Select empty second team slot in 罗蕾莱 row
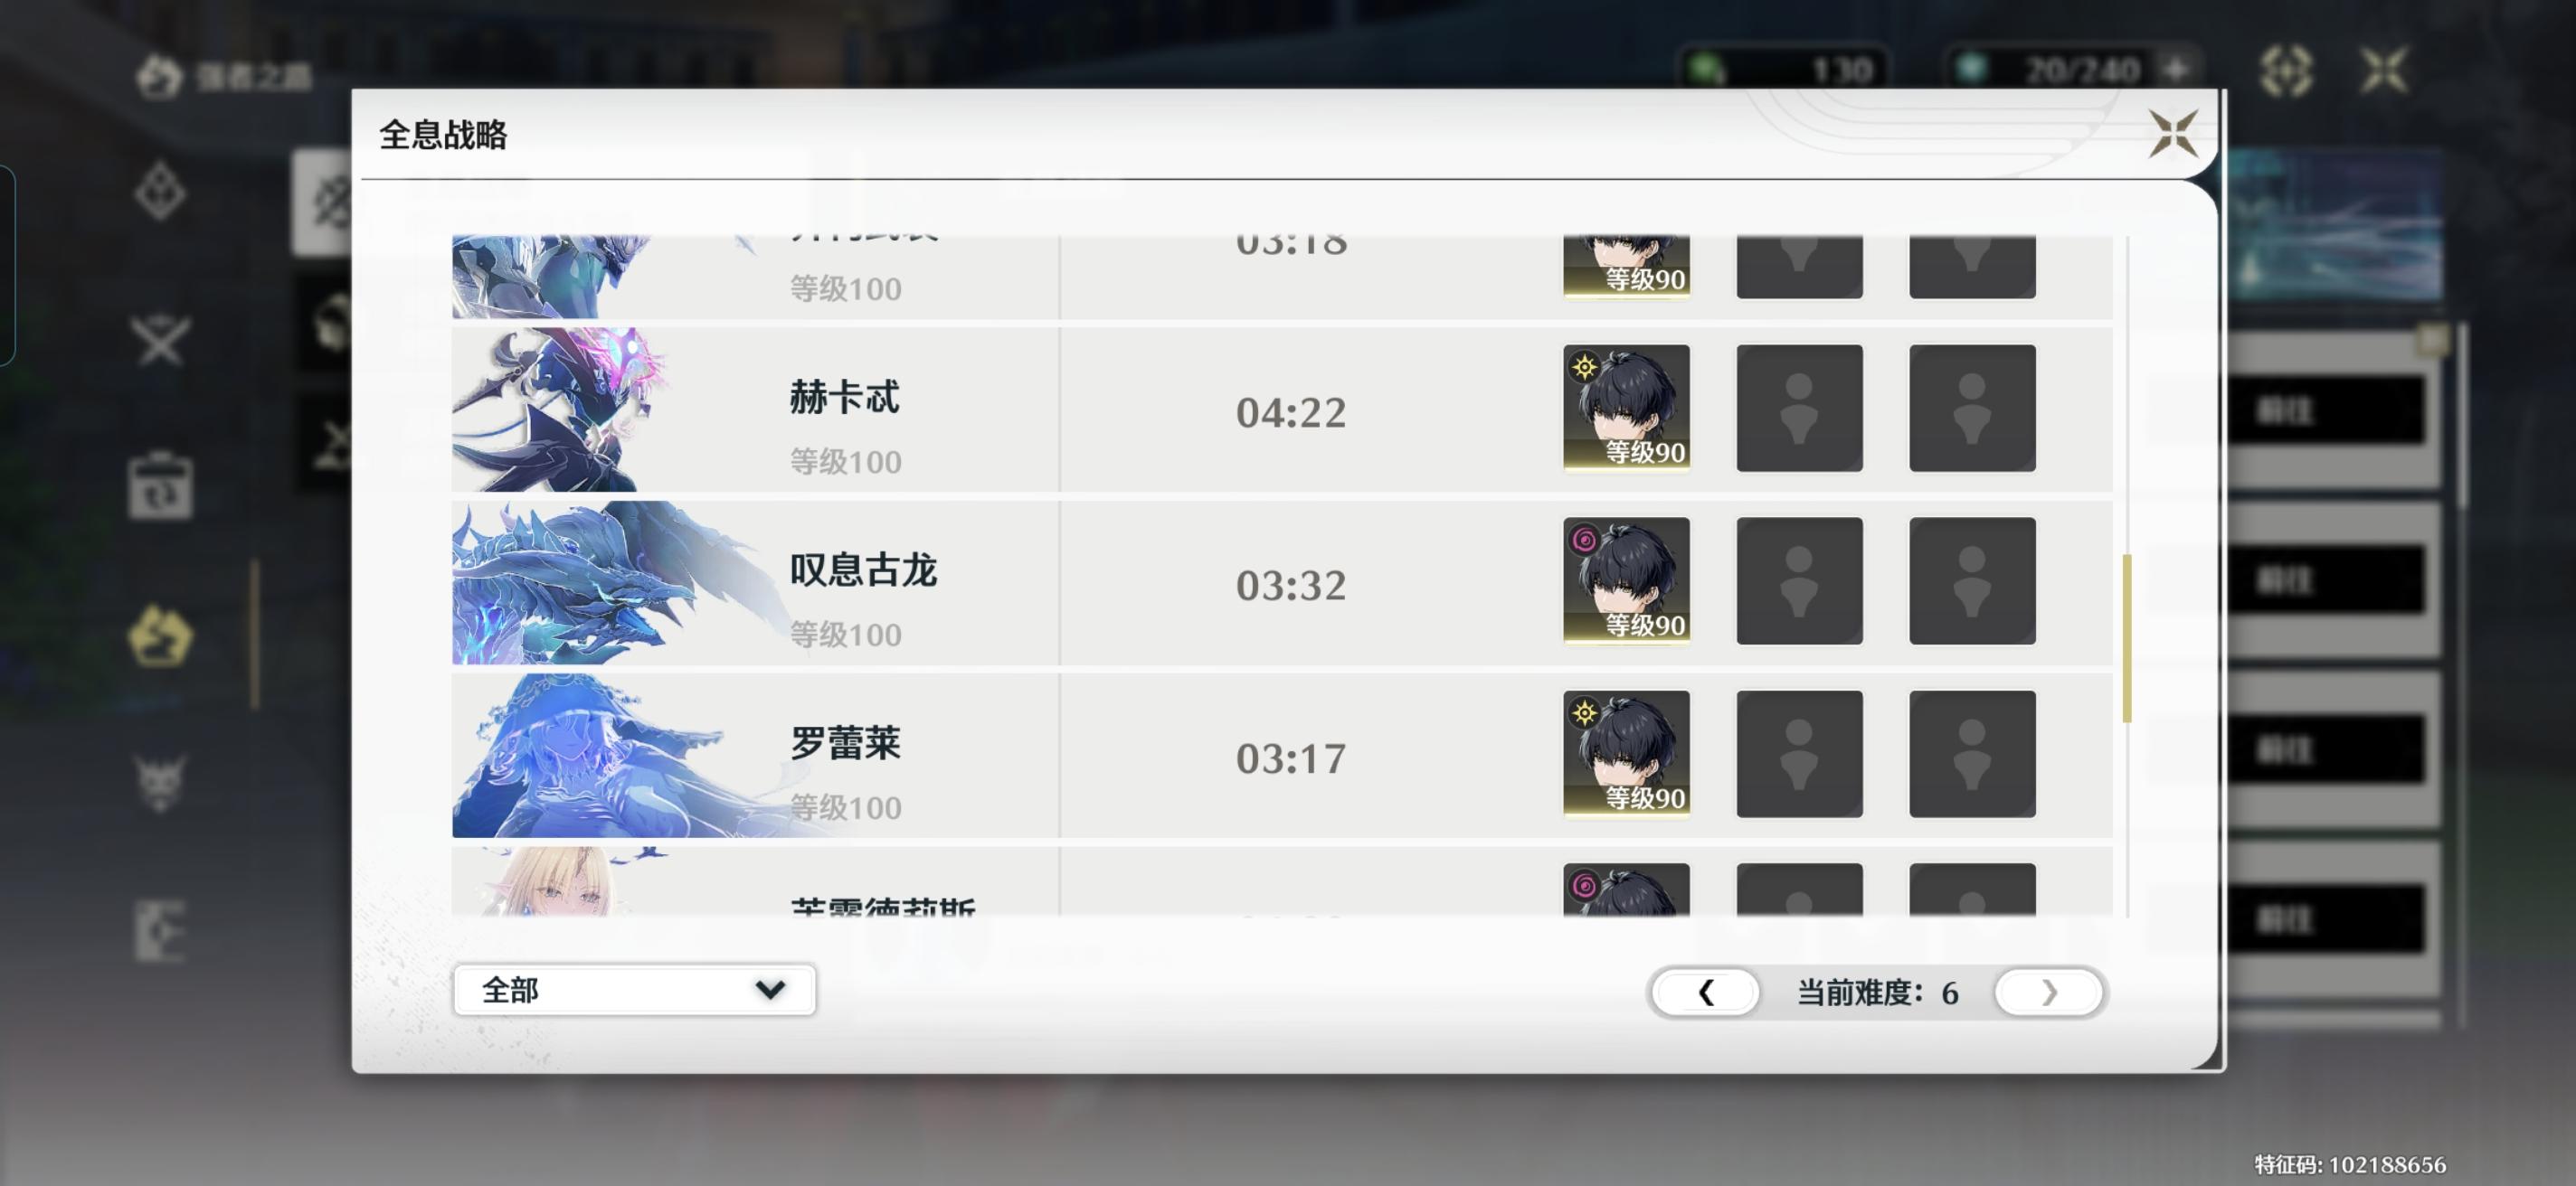 (x=1799, y=753)
